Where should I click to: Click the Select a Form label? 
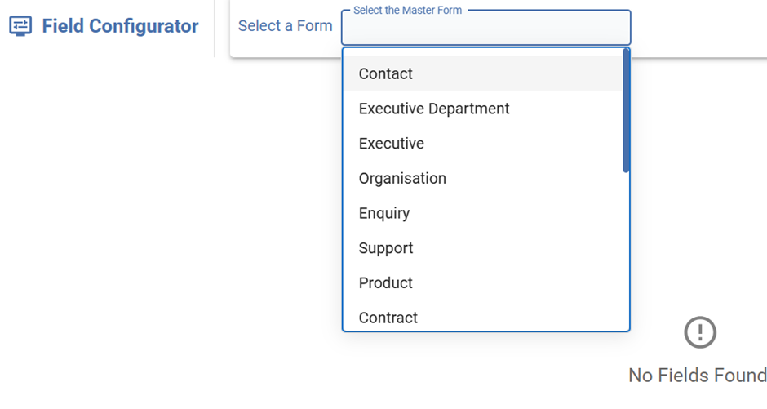[x=285, y=26]
